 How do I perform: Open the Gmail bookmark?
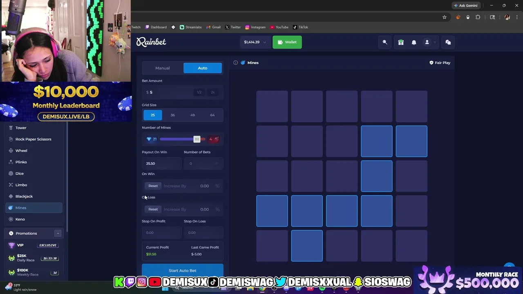point(213,27)
